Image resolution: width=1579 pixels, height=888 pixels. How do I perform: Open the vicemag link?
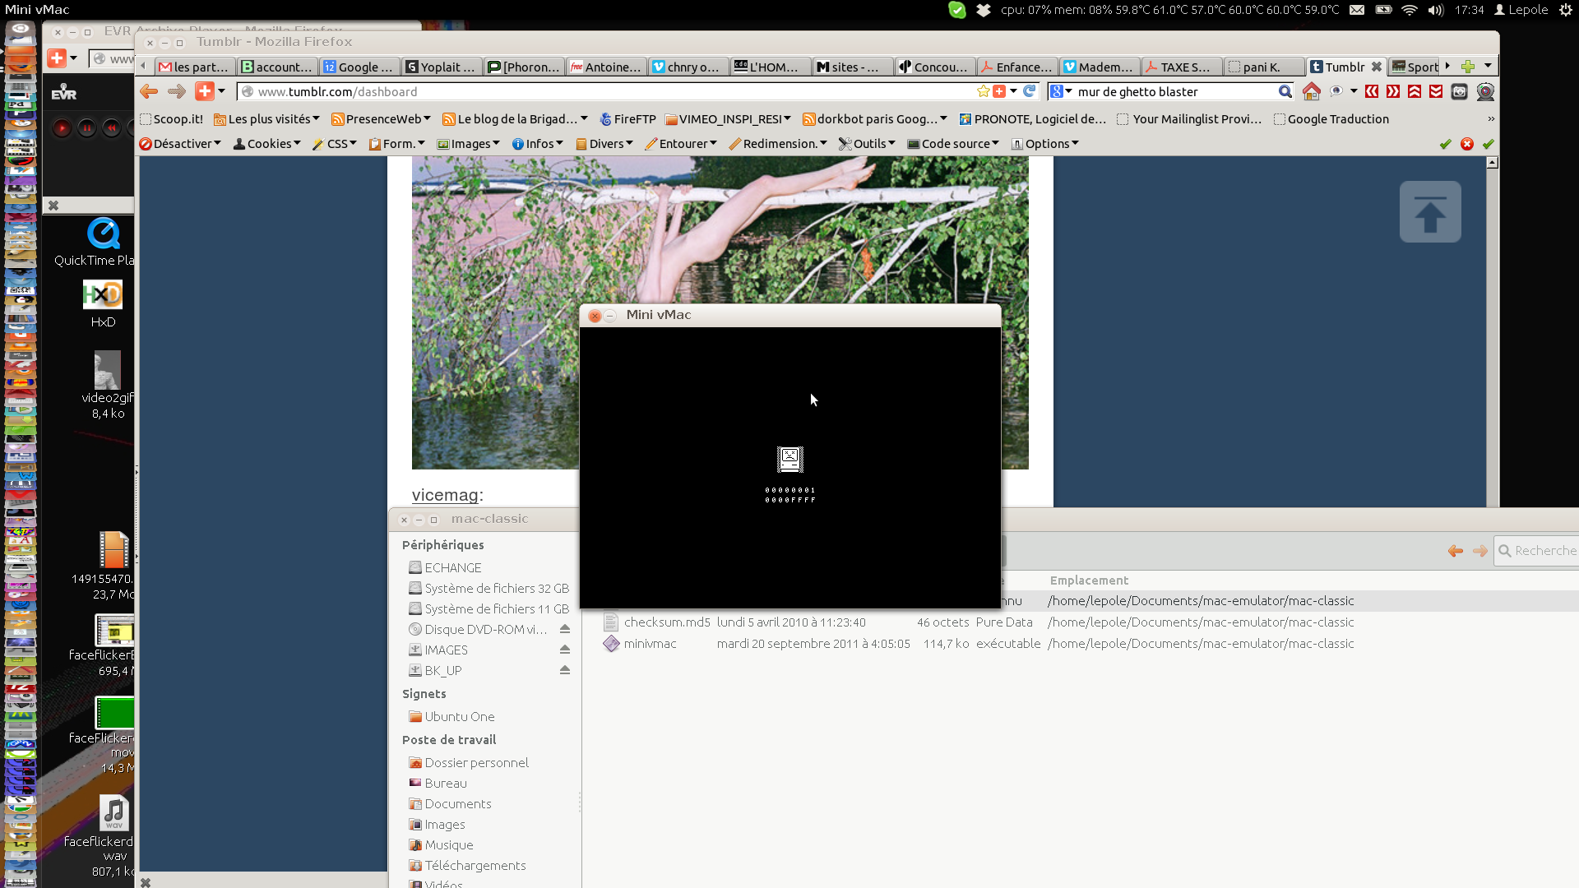point(444,495)
